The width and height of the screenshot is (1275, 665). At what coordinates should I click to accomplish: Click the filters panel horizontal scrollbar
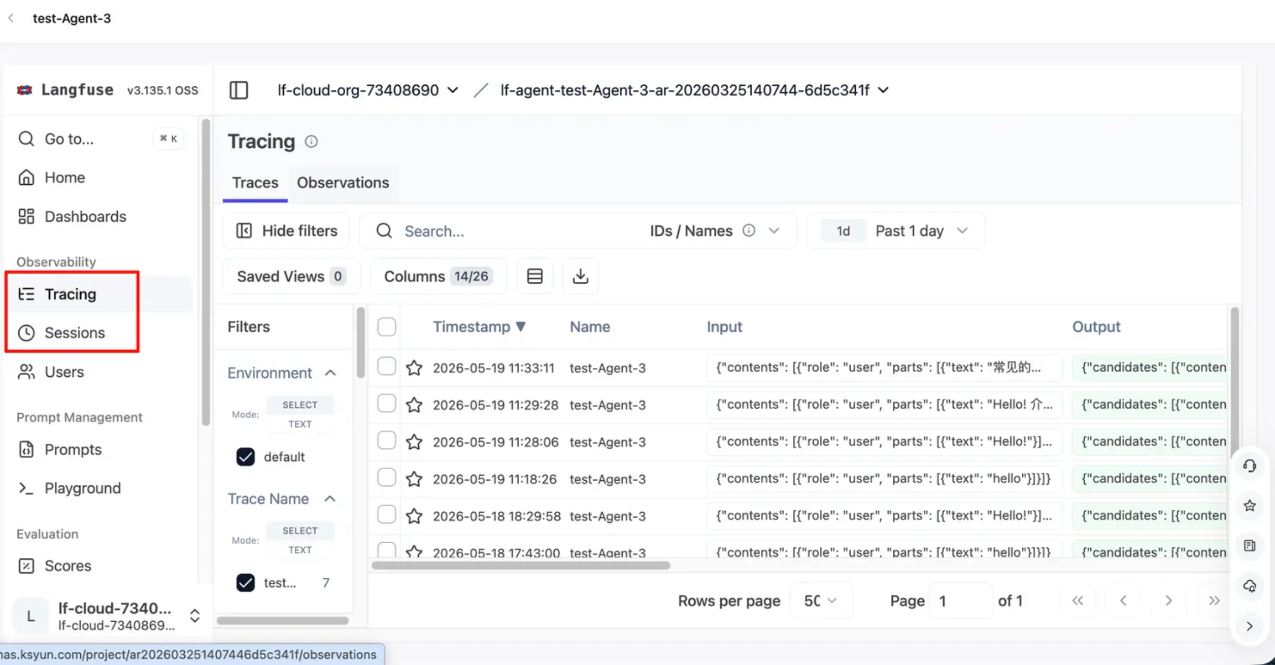[282, 621]
